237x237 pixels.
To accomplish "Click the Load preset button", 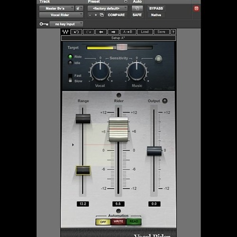I will pyautogui.click(x=145, y=32).
